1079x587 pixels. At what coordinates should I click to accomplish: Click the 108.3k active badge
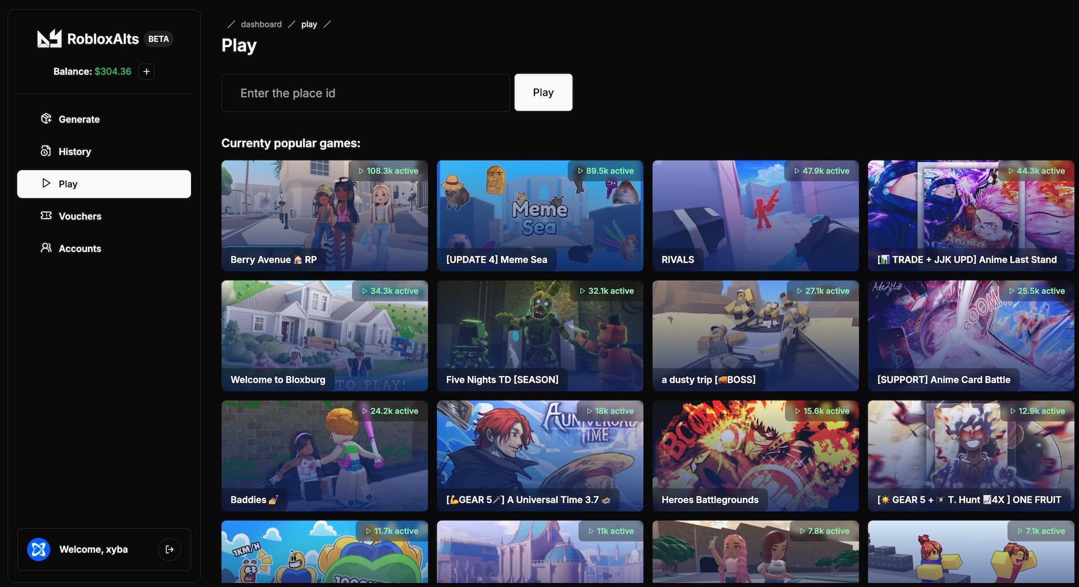click(x=388, y=171)
